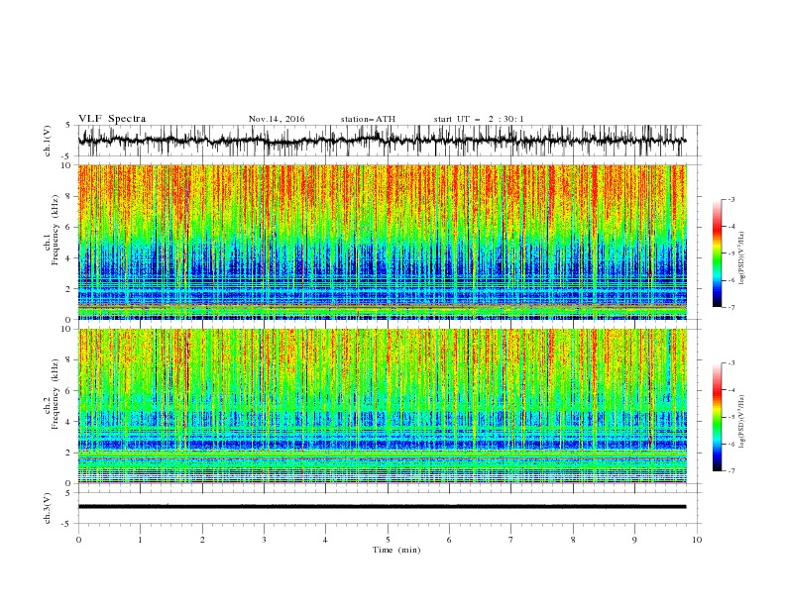Click the ch.1 color bar log(PSD) label
Viewport: 785px width, 606px height.
pyautogui.click(x=741, y=258)
